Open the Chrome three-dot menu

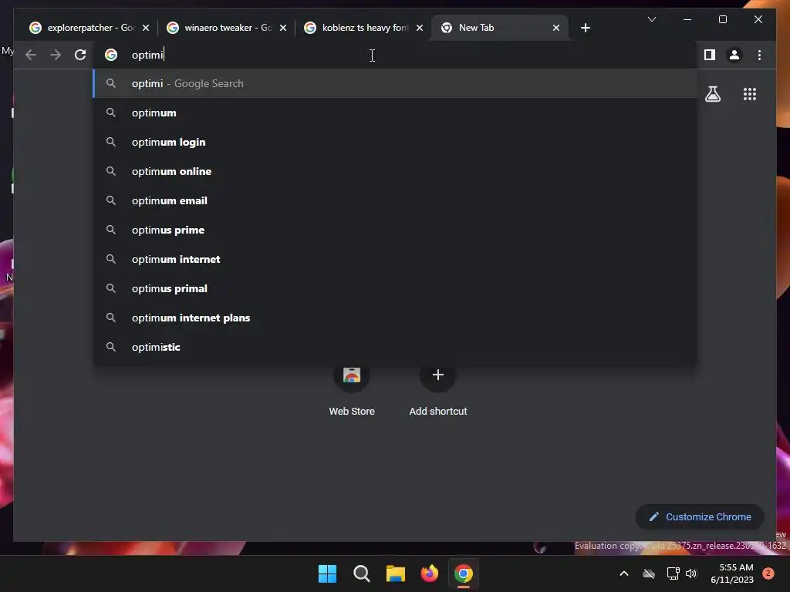coord(759,55)
